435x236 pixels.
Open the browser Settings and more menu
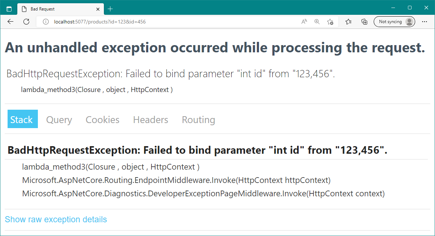pos(424,22)
